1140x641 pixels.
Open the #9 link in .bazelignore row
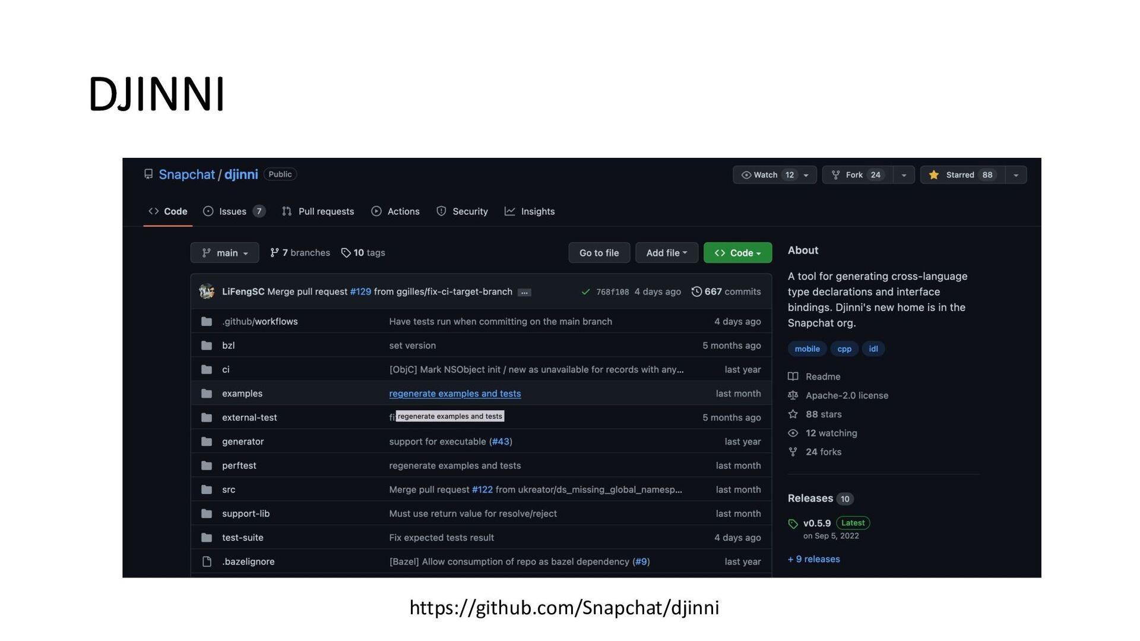tap(641, 561)
